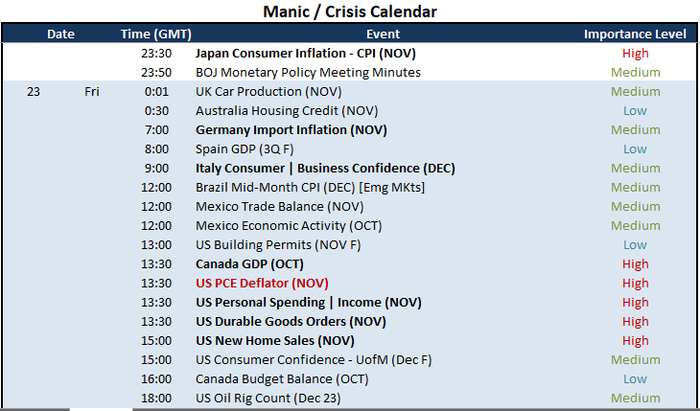
Task: Click the Event column header
Action: (x=383, y=34)
